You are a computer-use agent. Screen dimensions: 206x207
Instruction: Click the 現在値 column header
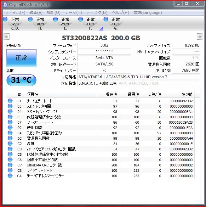108,94
